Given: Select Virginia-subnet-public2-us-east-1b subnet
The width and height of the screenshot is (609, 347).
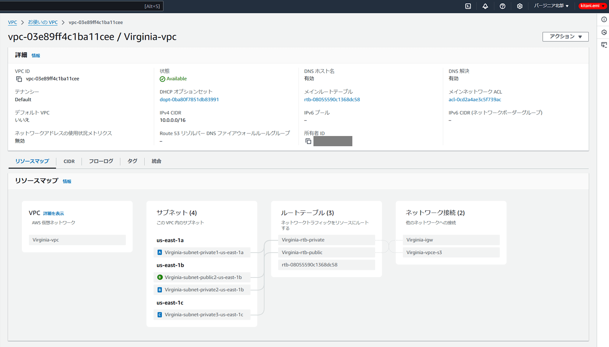Looking at the screenshot, I should pos(202,277).
